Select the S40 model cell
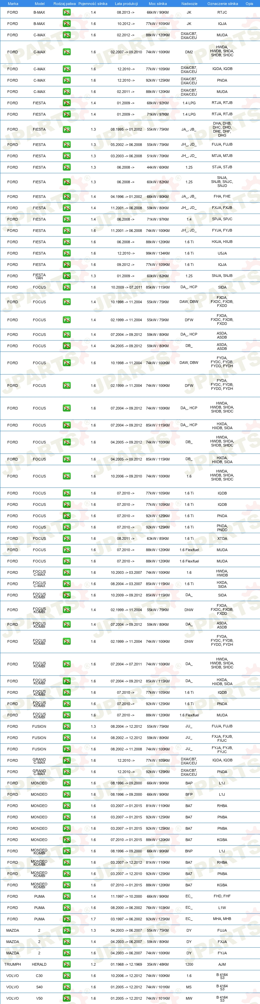Screen dimensions: 260x1004 point(39,987)
